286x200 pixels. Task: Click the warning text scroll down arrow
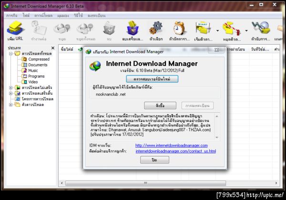[217, 138]
